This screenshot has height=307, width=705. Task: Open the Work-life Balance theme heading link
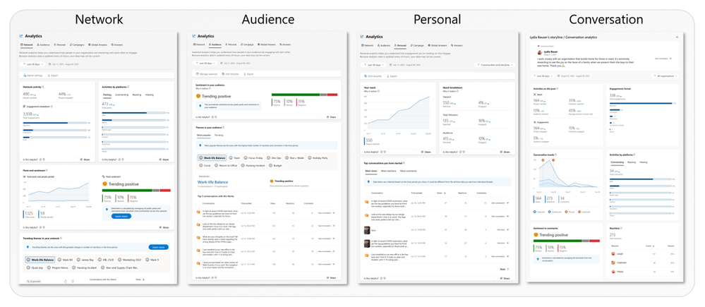click(x=212, y=182)
